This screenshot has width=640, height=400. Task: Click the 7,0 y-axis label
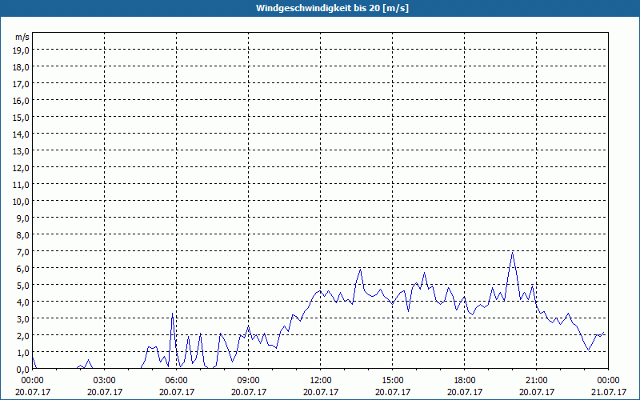point(22,252)
